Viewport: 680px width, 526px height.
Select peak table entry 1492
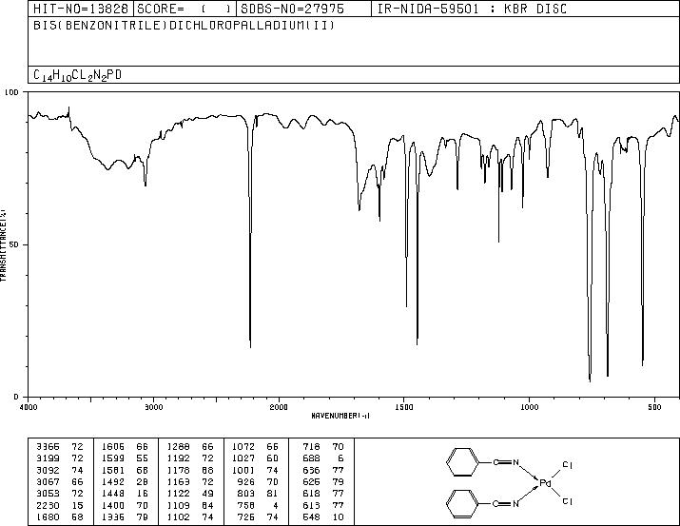(x=125, y=481)
